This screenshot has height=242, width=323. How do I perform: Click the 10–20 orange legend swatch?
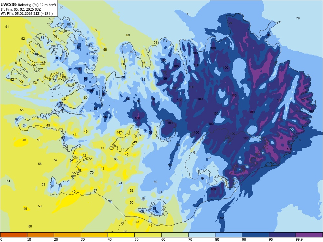click(x=41, y=235)
